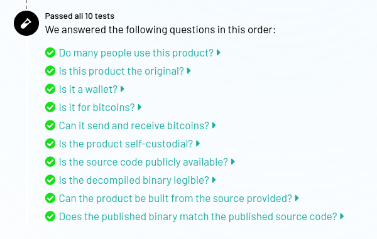The image size is (377, 239).
Task: Click green checkmark beside 'Is this product the original?'
Action: coord(50,71)
